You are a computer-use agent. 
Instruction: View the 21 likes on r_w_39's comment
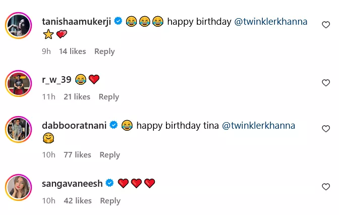pos(77,97)
